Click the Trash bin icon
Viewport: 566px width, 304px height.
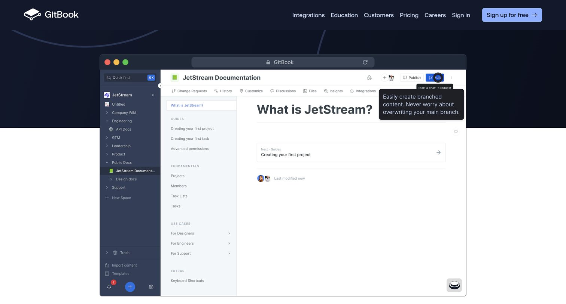(x=115, y=253)
